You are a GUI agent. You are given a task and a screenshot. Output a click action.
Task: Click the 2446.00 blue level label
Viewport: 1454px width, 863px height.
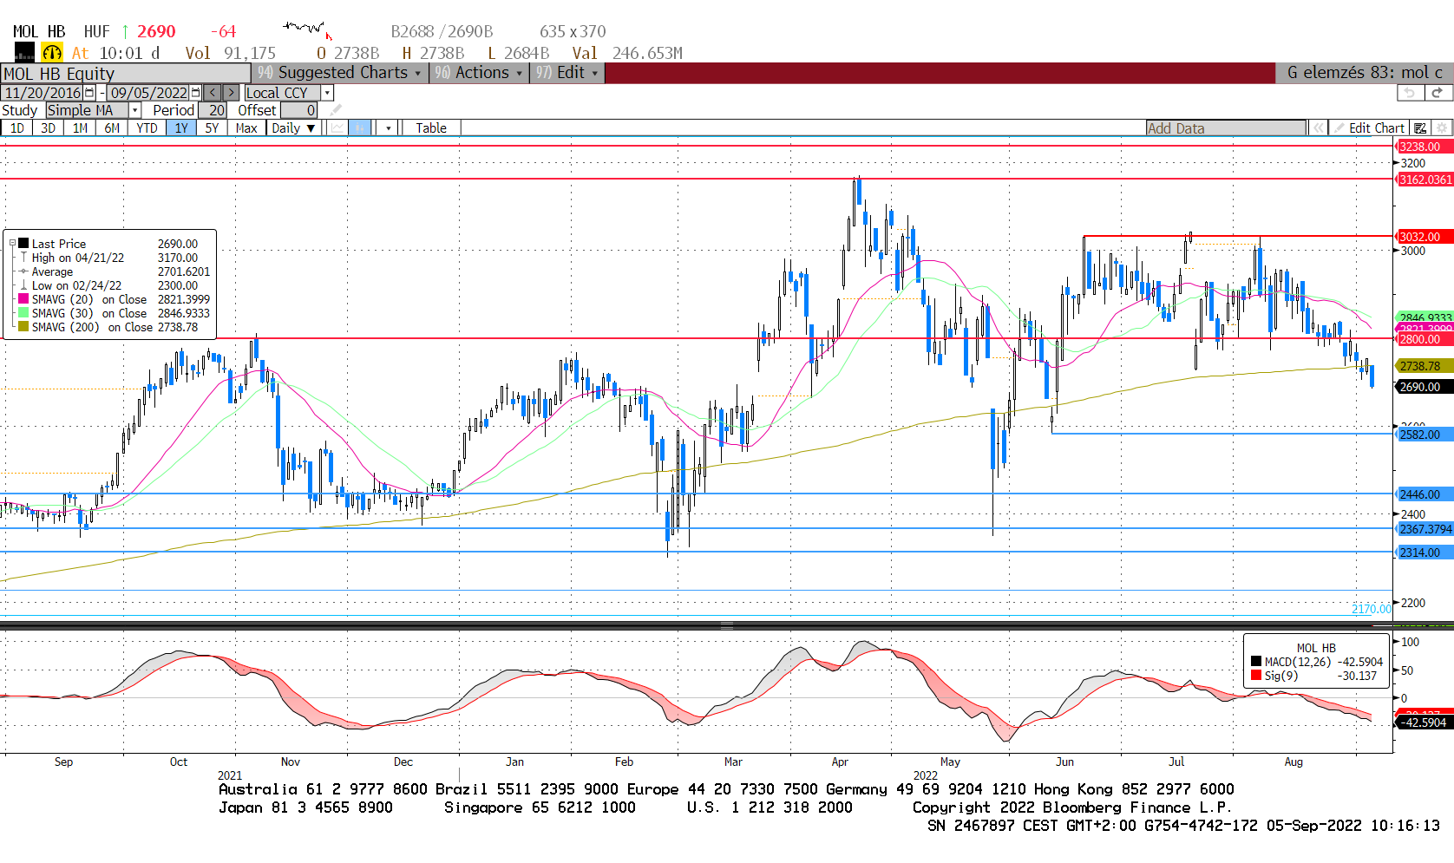(1424, 494)
